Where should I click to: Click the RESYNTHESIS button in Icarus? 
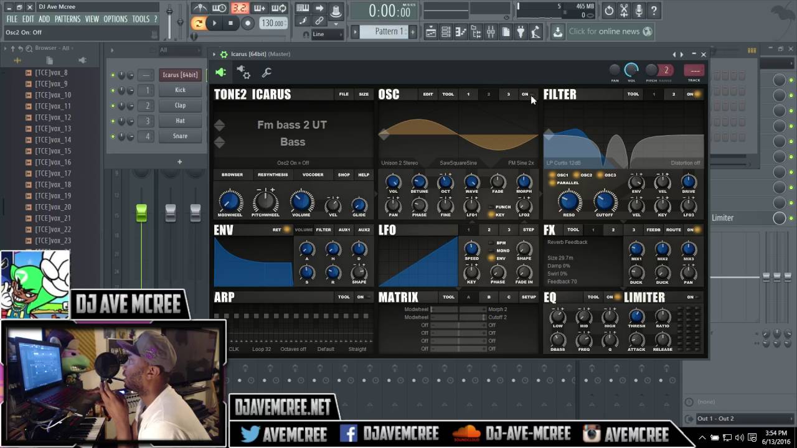275,175
